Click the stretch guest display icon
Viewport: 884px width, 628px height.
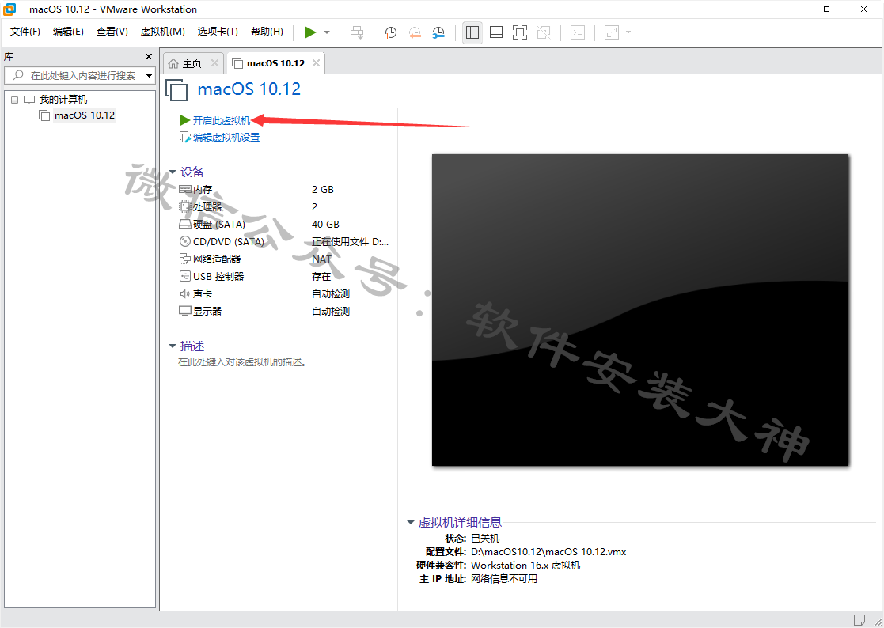(x=612, y=32)
